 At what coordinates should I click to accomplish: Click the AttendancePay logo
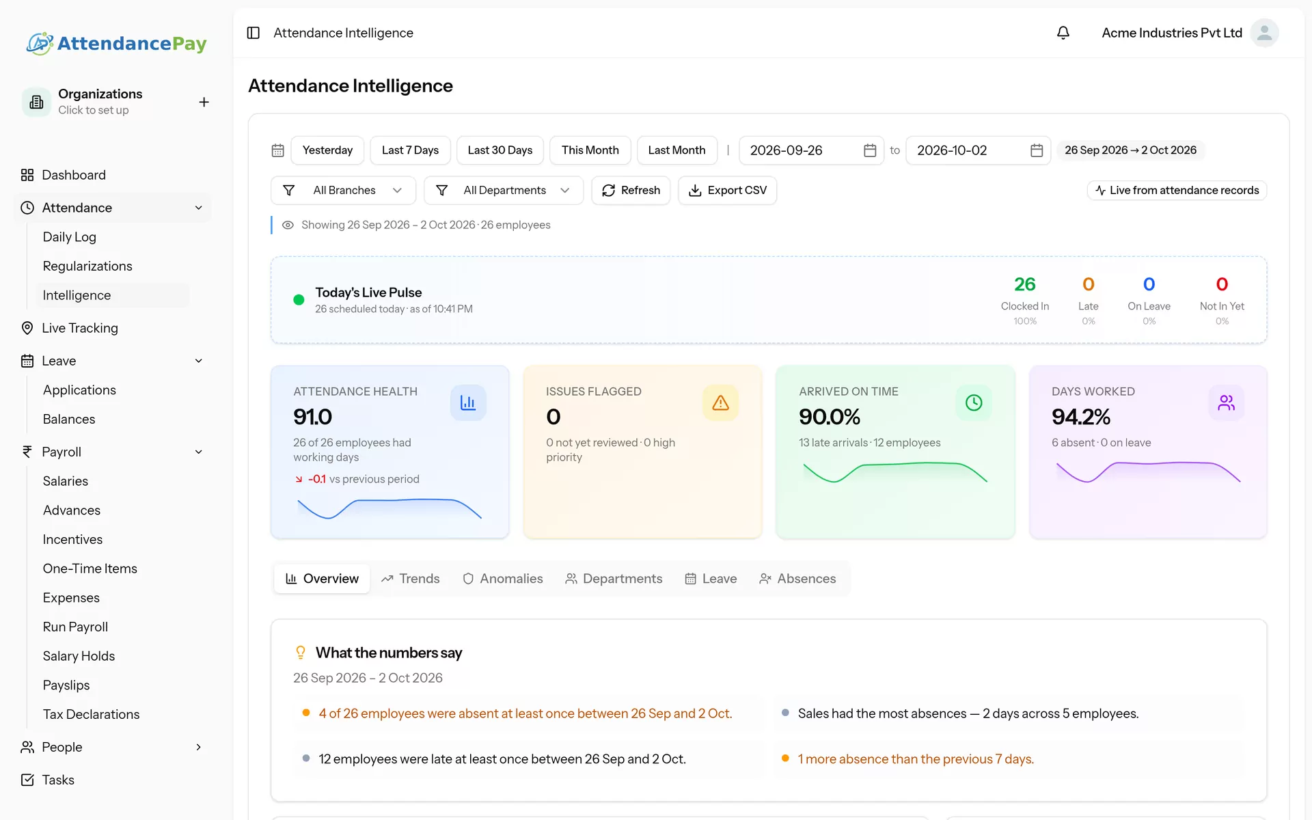[116, 43]
